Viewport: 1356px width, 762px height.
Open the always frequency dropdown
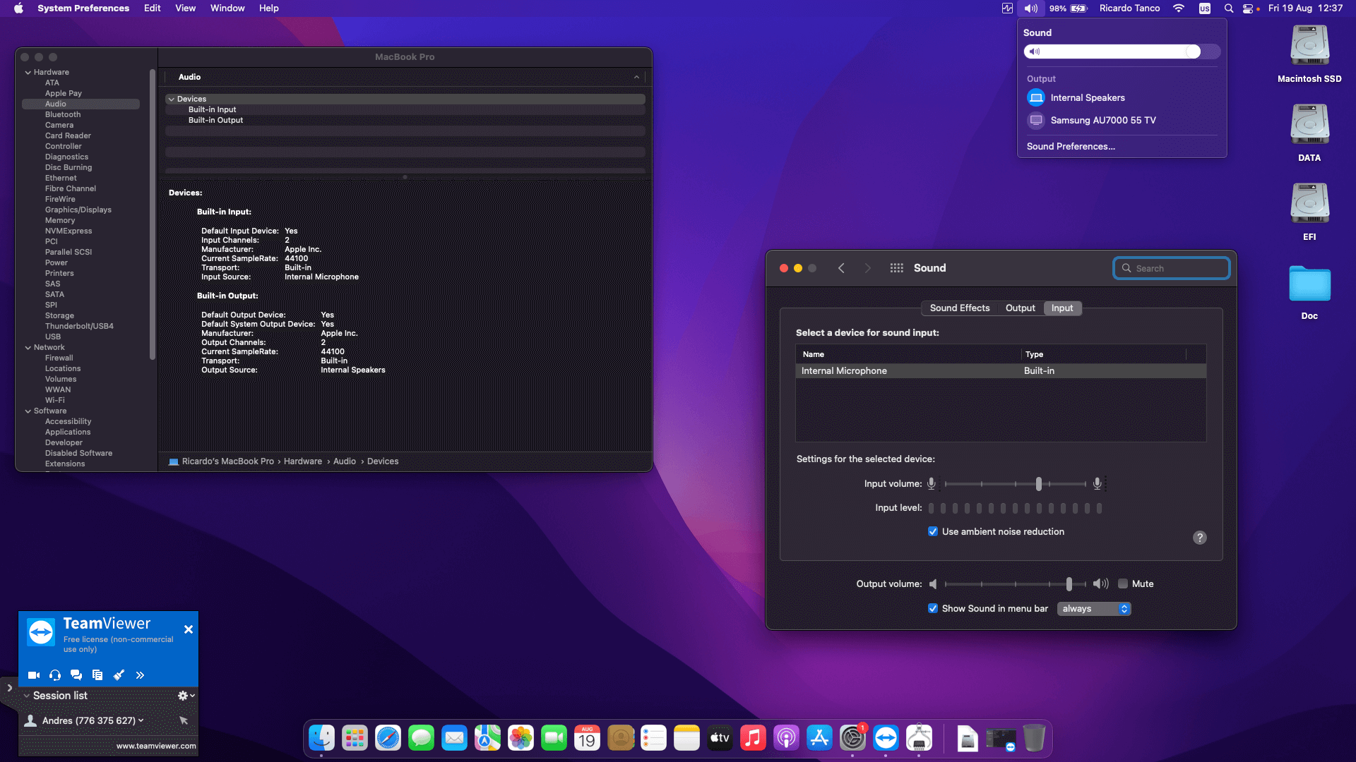pyautogui.click(x=1093, y=608)
